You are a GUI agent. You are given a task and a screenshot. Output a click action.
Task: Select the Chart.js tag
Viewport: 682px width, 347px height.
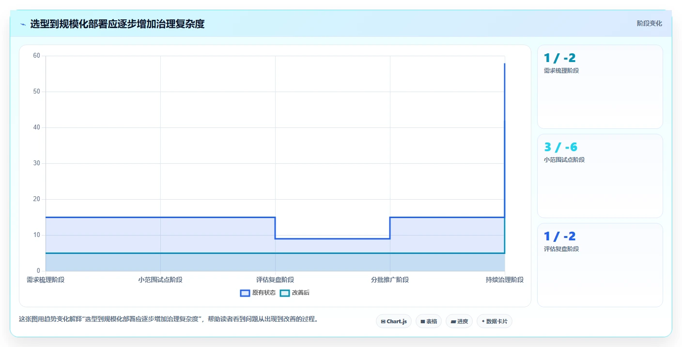(x=394, y=321)
